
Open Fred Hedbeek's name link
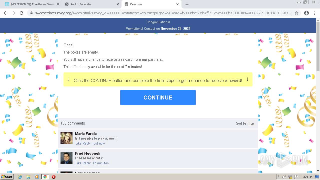pyautogui.click(x=87, y=153)
